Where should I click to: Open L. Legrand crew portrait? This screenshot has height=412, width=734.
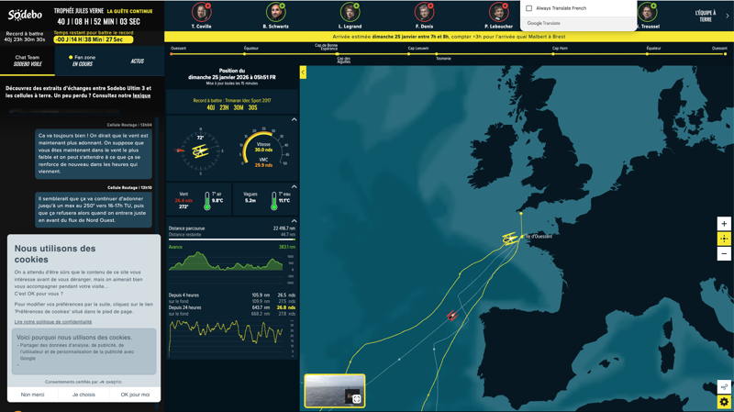(350, 13)
